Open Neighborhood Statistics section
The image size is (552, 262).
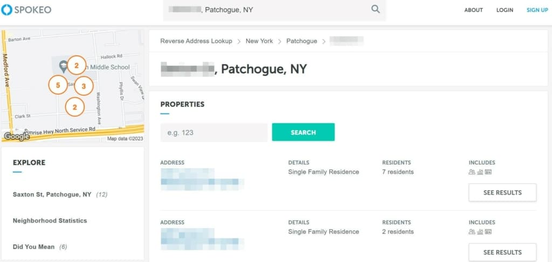point(50,221)
